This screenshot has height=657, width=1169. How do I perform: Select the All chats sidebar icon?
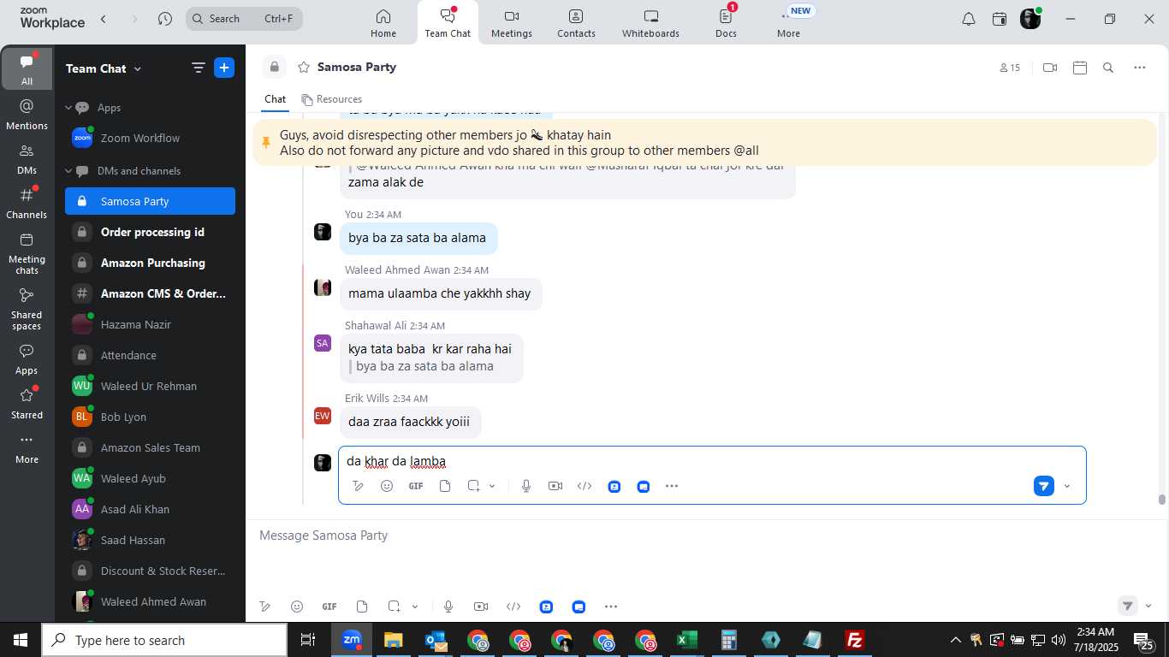click(x=27, y=68)
